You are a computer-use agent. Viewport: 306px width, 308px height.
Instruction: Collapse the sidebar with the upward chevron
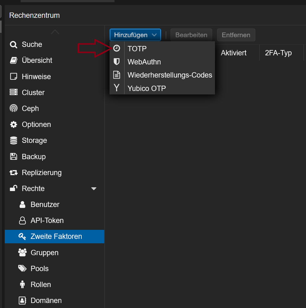(55, 32)
